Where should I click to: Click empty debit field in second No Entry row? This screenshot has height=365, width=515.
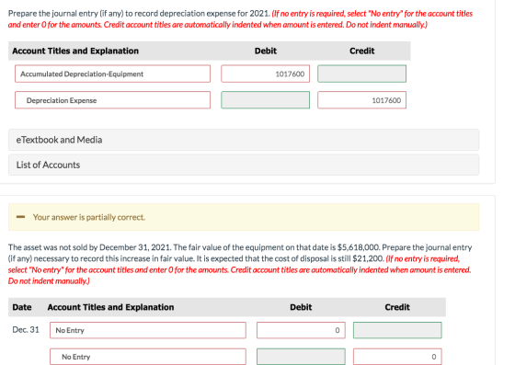tap(301, 357)
